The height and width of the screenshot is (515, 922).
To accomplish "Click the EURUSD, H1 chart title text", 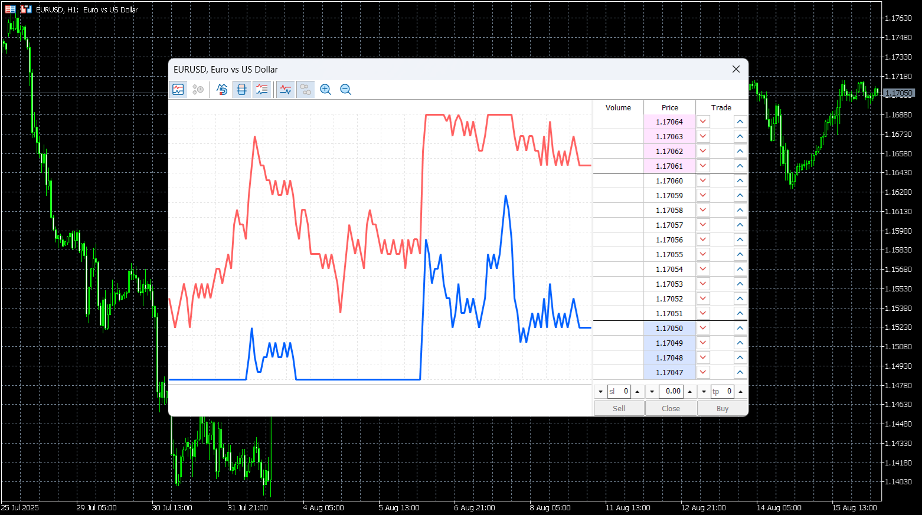I will coord(87,9).
